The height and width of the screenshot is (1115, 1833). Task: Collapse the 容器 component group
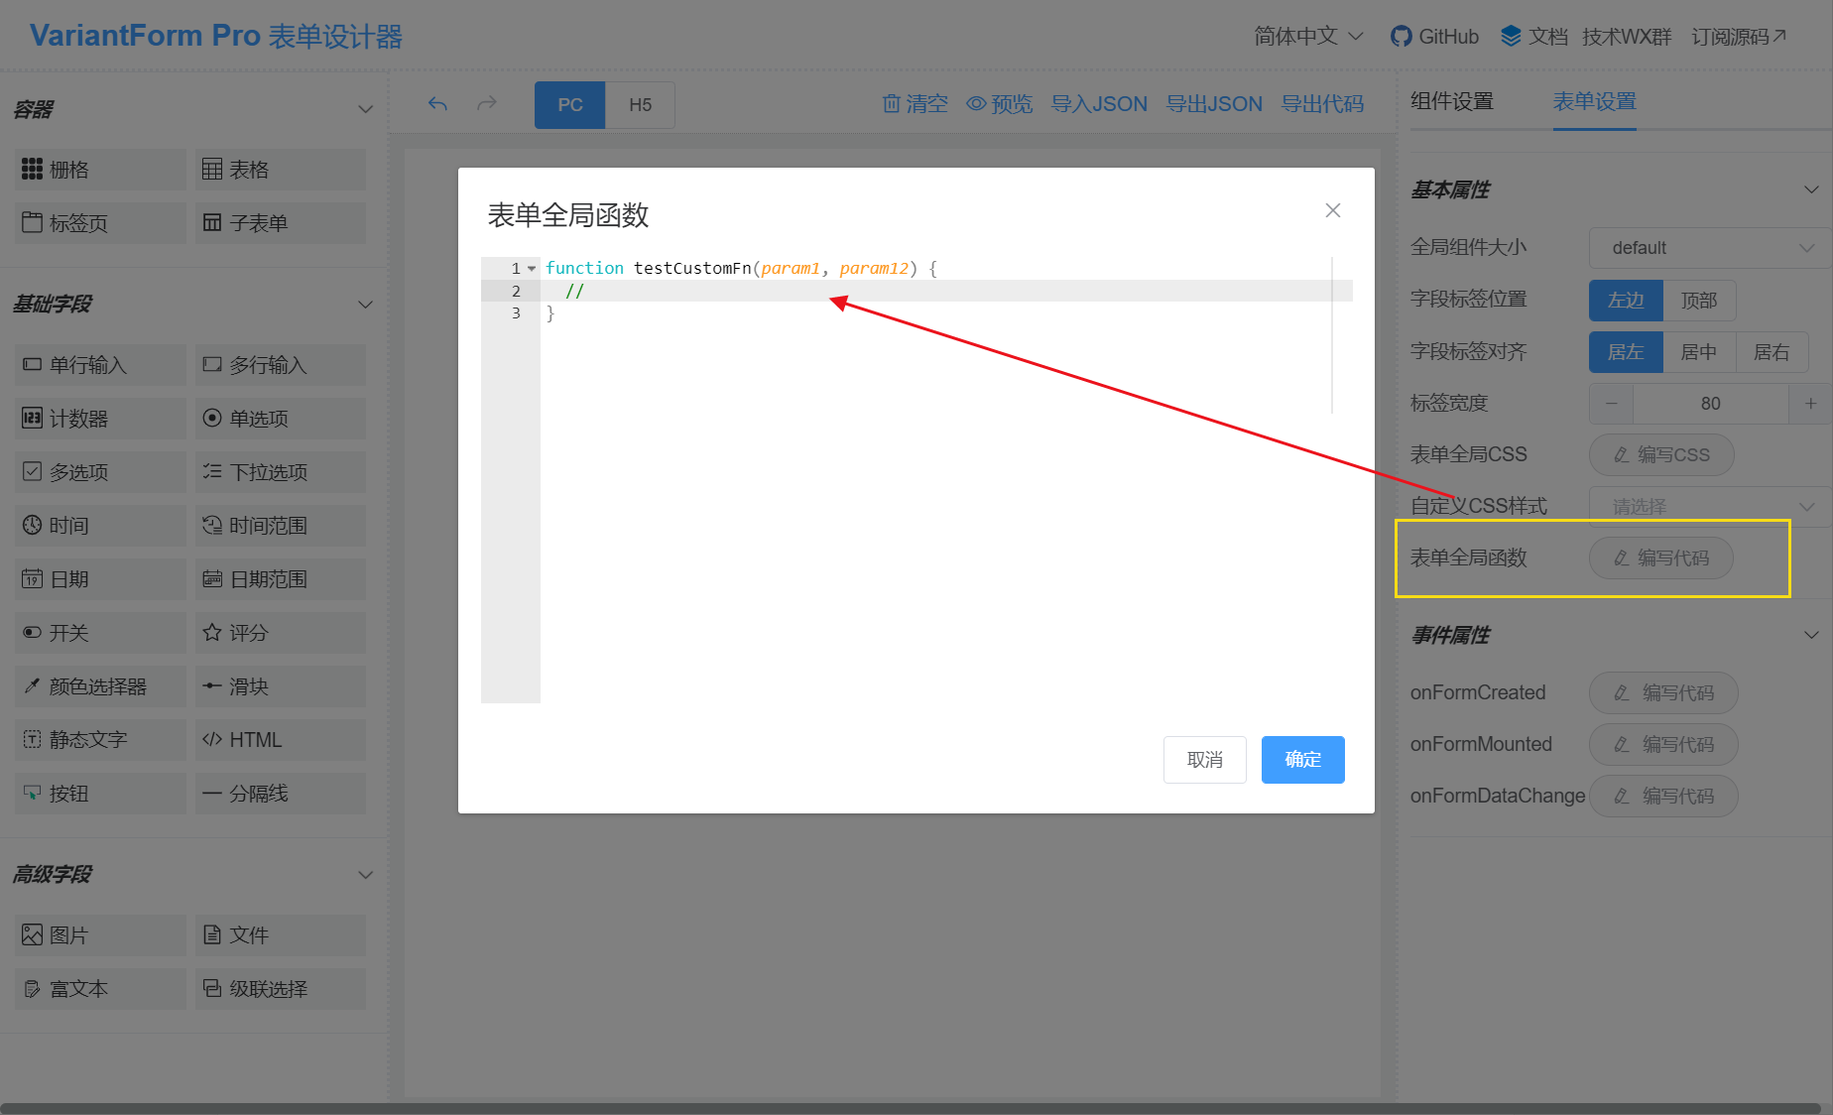coord(365,109)
